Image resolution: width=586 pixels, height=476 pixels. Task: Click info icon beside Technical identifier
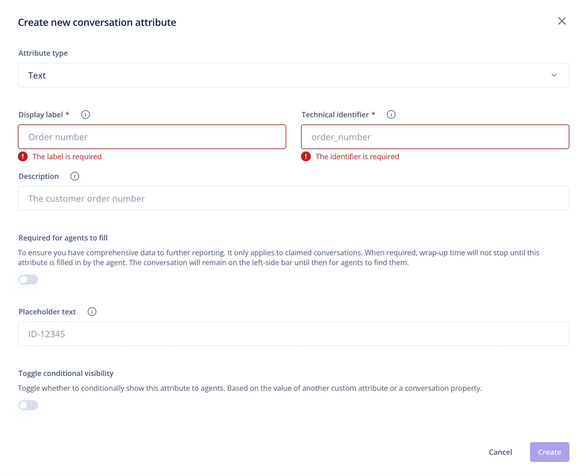point(391,115)
